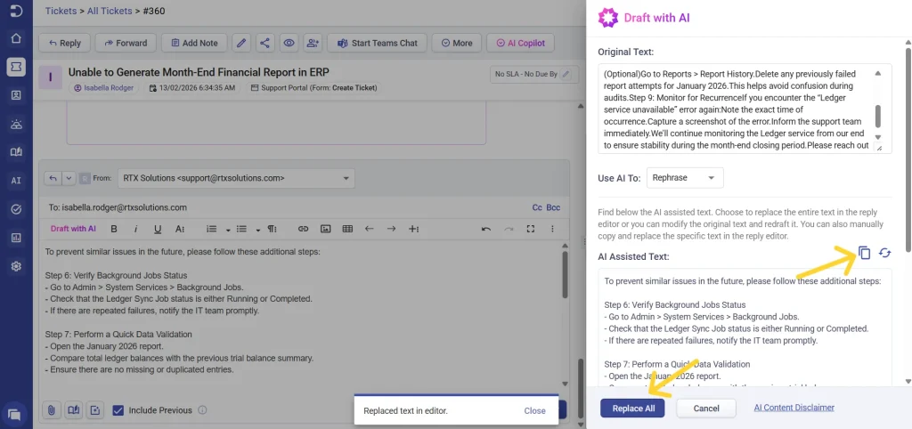Open the More actions dropdown

pyautogui.click(x=457, y=43)
